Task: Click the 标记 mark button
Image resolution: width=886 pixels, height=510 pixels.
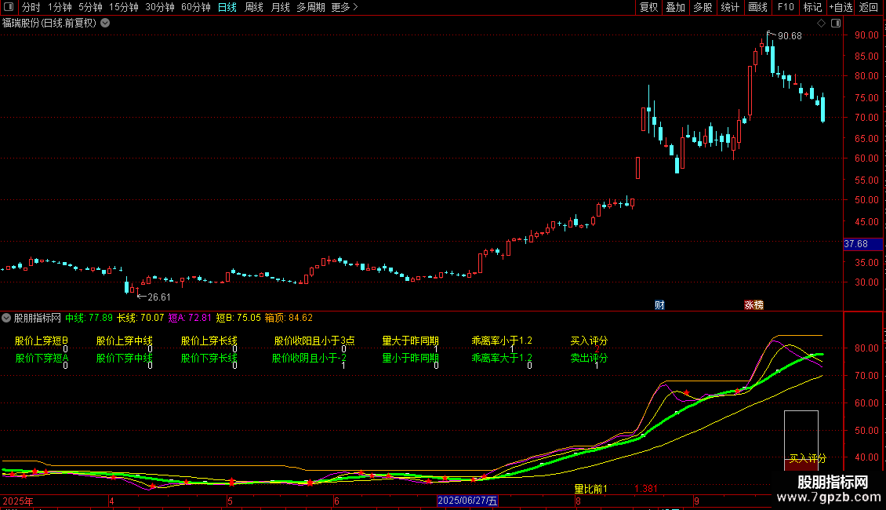Action: (812, 7)
